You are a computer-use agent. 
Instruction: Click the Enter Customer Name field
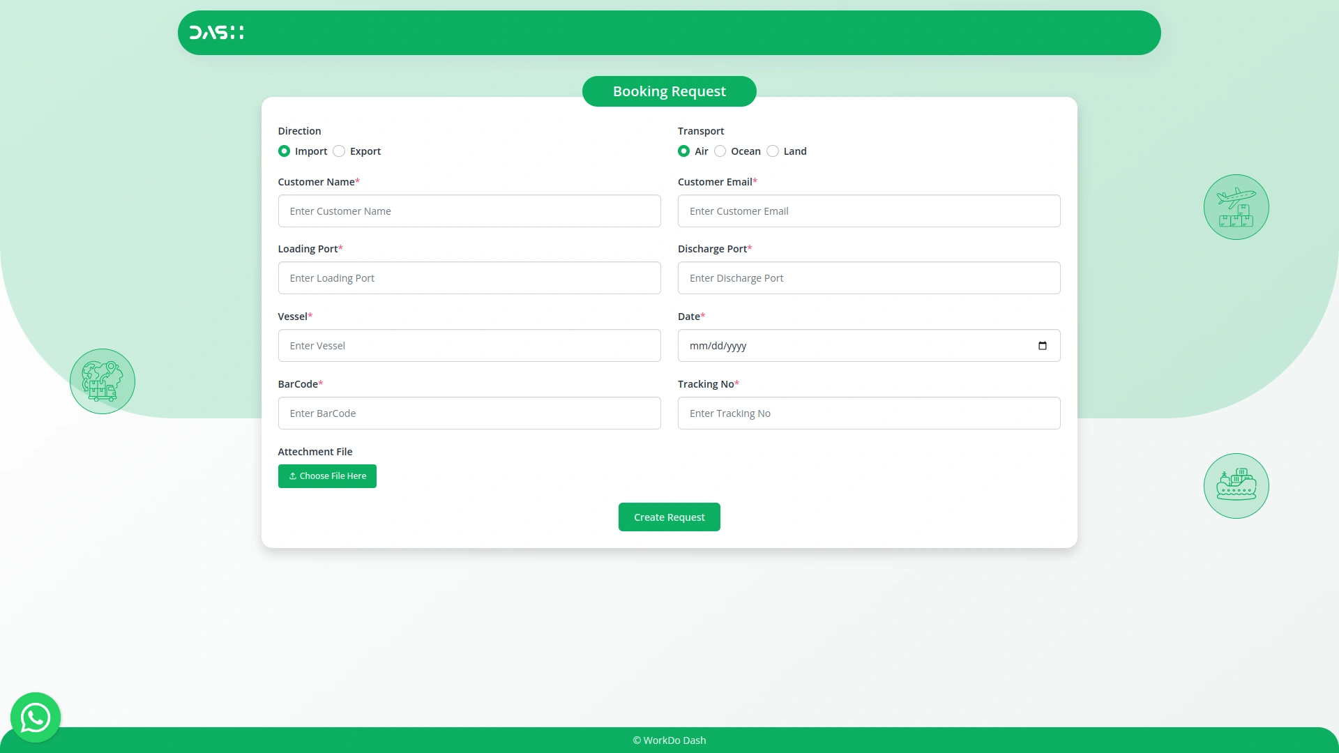[469, 211]
